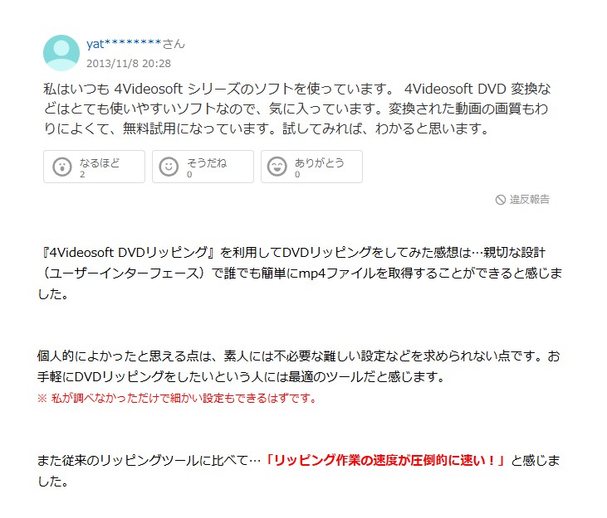The width and height of the screenshot is (607, 518).
Task: Select the ありがとう reaction label
Action: (x=320, y=162)
